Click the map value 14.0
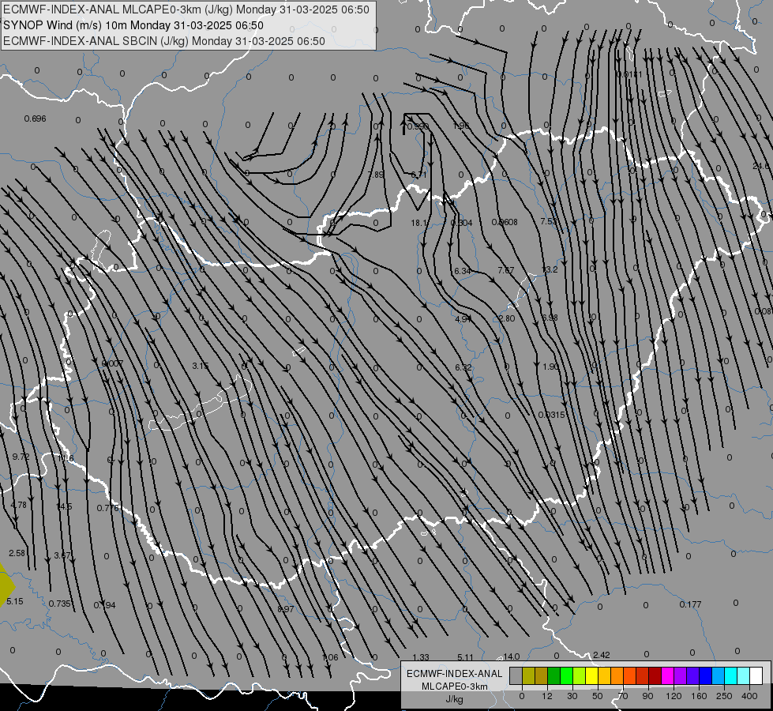The image size is (773, 711). [x=511, y=656]
